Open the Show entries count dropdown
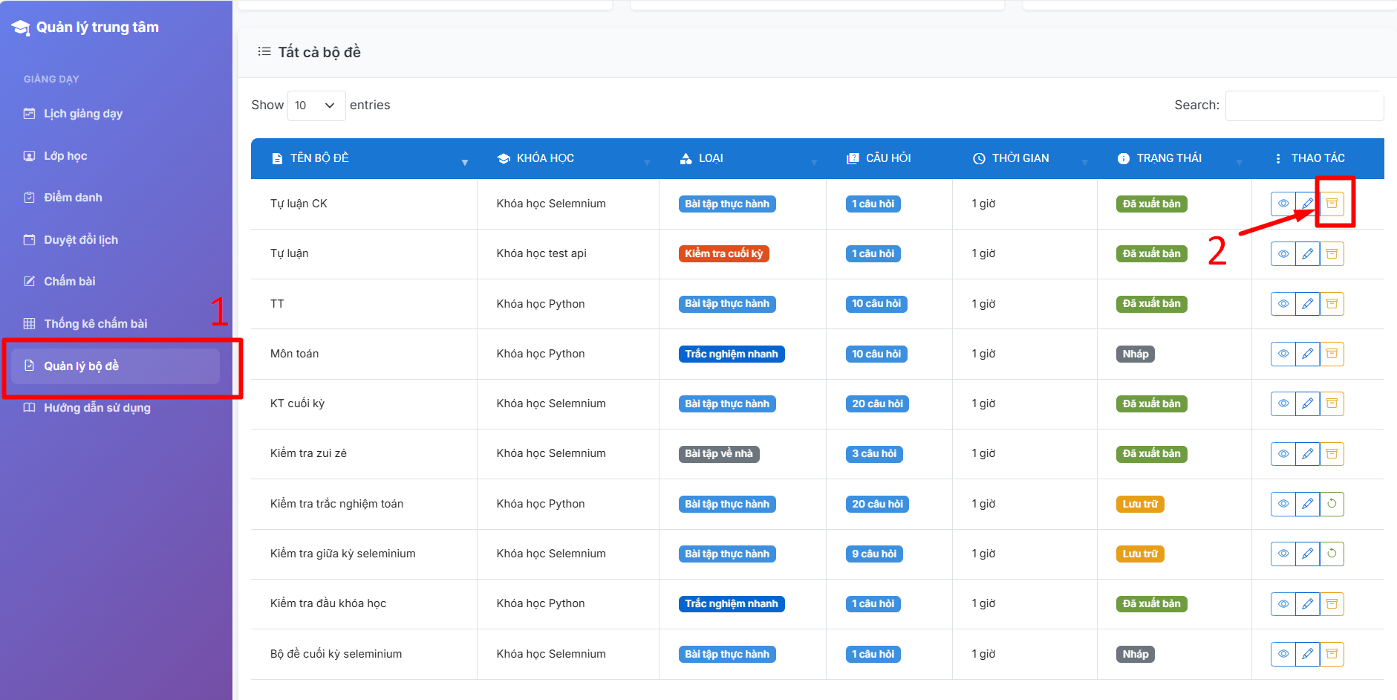The height and width of the screenshot is (700, 1397). coord(316,106)
